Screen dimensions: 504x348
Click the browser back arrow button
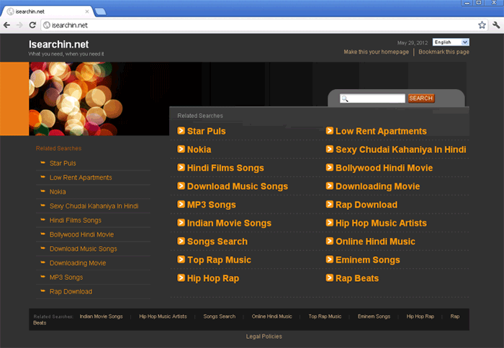point(7,24)
